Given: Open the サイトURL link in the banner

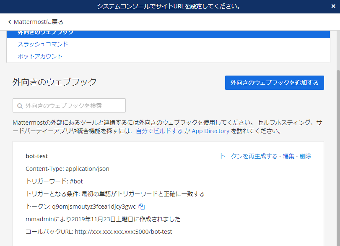Looking at the screenshot, I should click(x=164, y=6).
